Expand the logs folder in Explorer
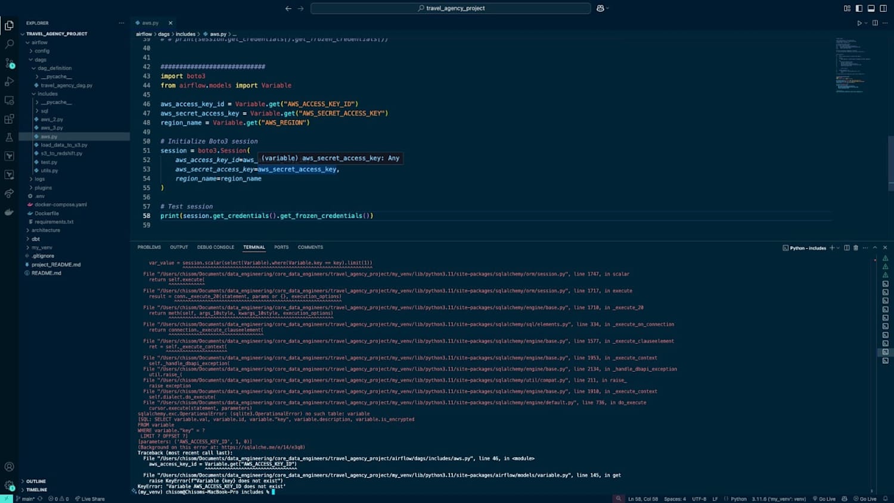The image size is (894, 503). click(x=40, y=179)
